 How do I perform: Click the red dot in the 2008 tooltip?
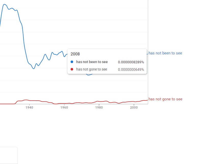[72, 69]
